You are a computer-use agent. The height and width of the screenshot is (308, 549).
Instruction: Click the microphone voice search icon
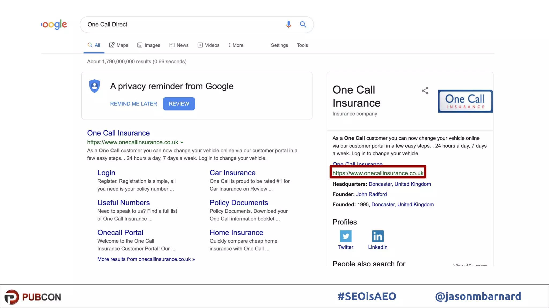(288, 25)
